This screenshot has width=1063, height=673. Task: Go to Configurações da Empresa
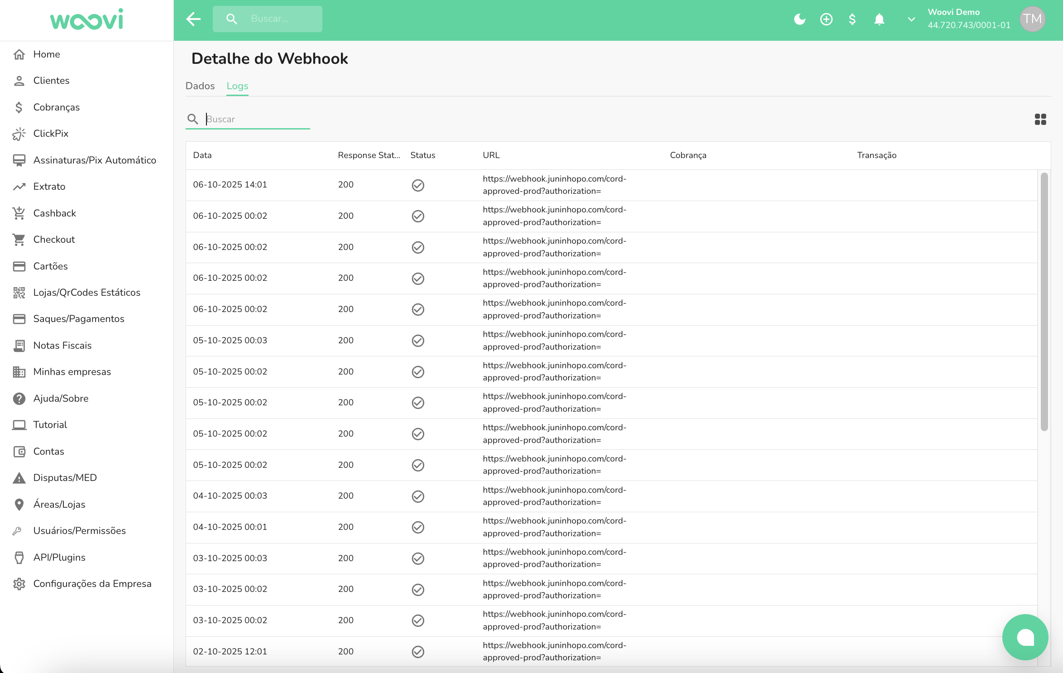click(92, 583)
